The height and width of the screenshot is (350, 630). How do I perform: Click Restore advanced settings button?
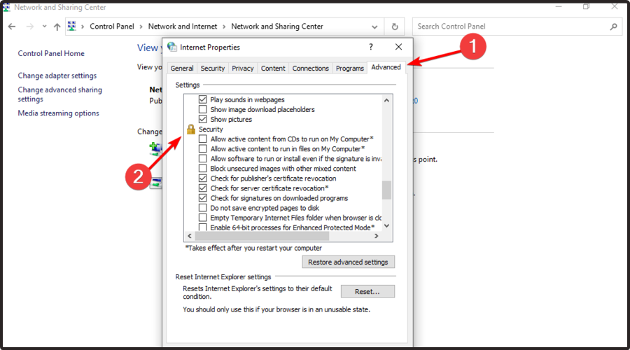point(348,262)
